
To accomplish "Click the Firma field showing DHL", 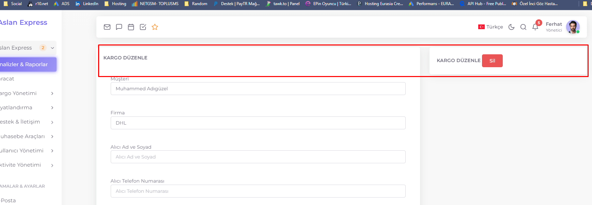I will pyautogui.click(x=258, y=123).
